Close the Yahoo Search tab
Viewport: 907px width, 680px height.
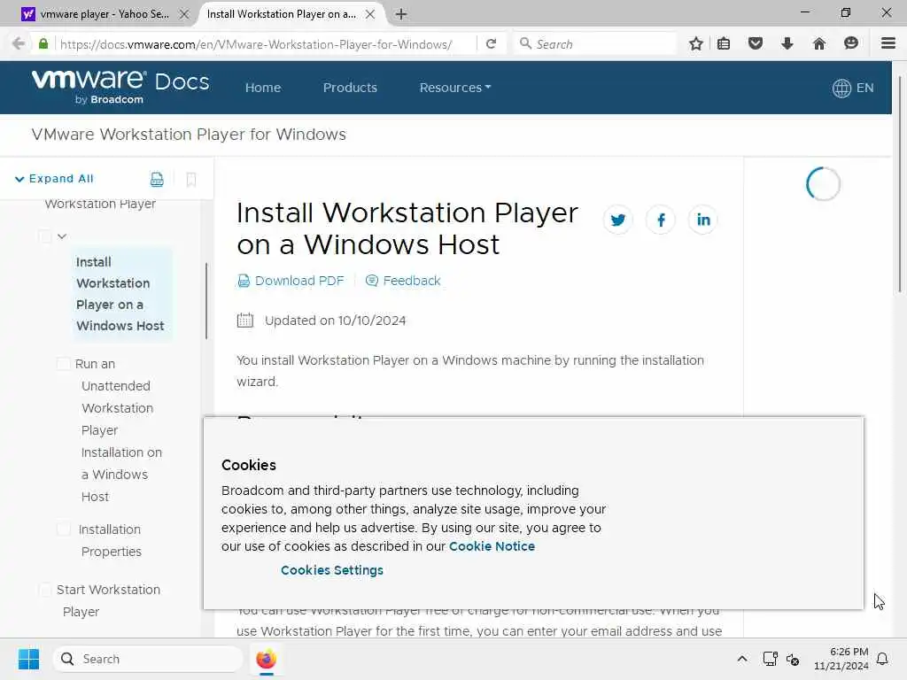click(184, 14)
